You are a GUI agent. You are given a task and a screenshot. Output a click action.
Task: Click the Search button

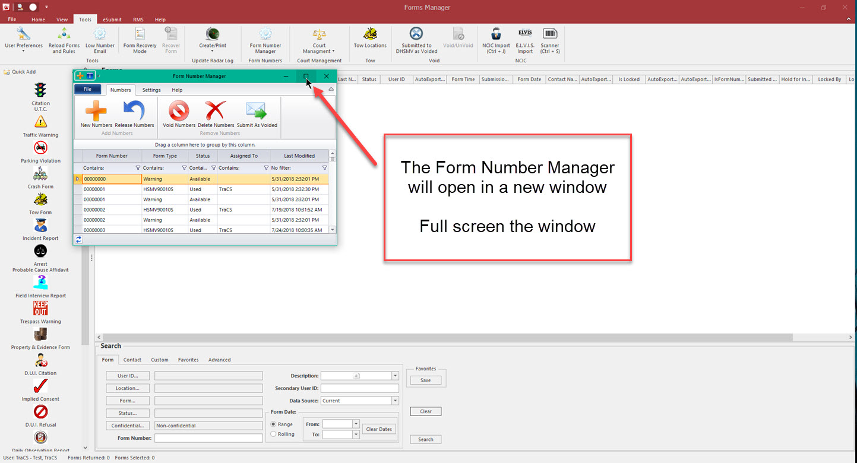425,440
